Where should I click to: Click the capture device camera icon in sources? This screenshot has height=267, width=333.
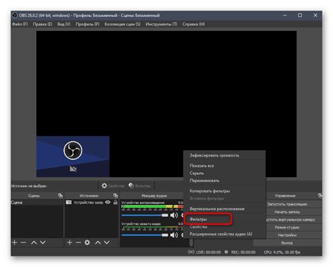tap(69, 202)
